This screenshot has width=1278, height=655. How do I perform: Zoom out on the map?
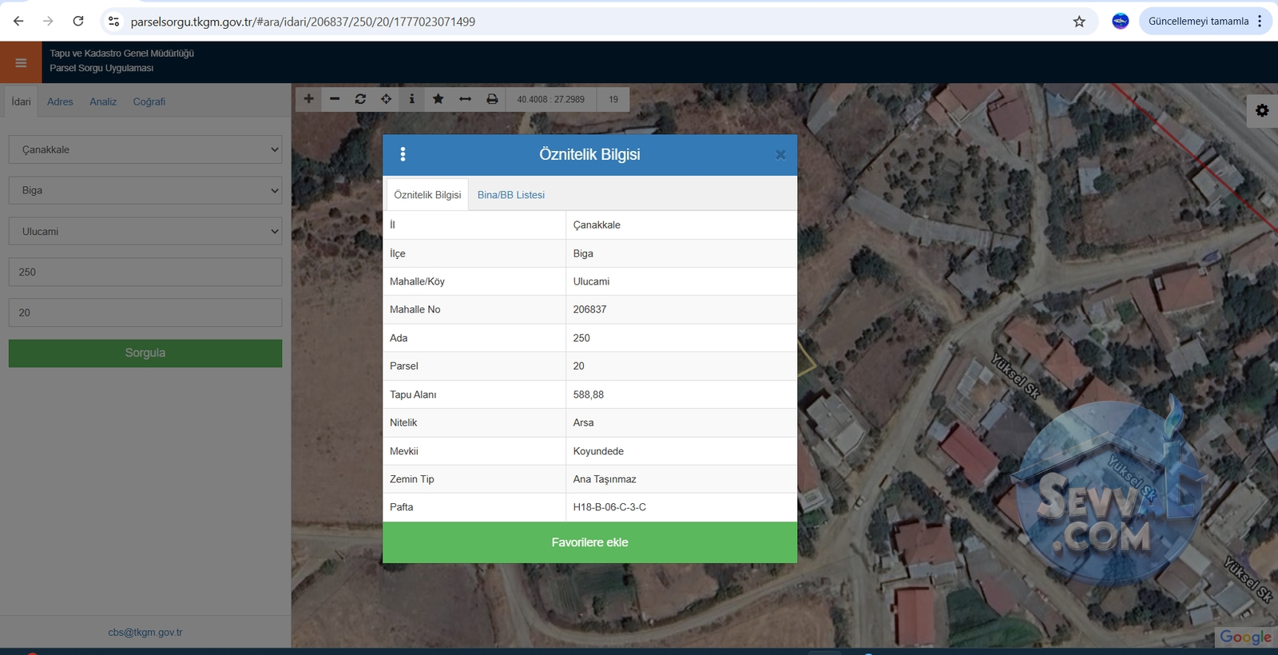pyautogui.click(x=335, y=99)
